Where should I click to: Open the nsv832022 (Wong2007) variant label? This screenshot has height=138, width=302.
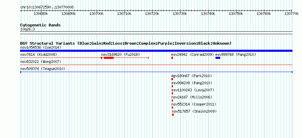(x=41, y=62)
